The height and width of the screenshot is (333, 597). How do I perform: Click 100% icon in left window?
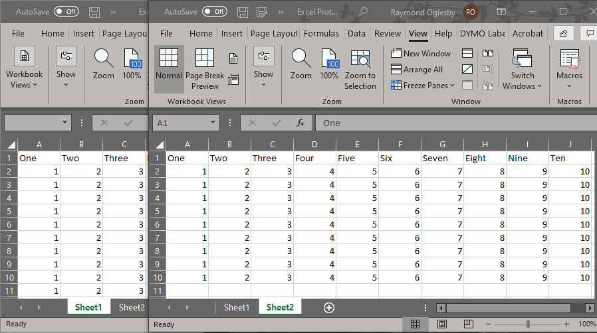click(132, 64)
